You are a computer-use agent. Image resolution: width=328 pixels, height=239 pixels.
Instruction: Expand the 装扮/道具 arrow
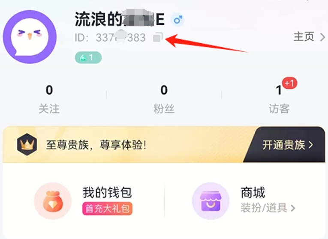(x=293, y=208)
